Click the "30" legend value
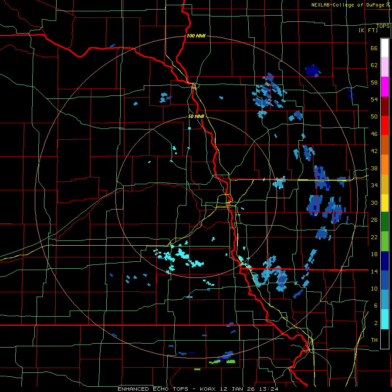This screenshot has width=392, height=392. click(x=374, y=203)
